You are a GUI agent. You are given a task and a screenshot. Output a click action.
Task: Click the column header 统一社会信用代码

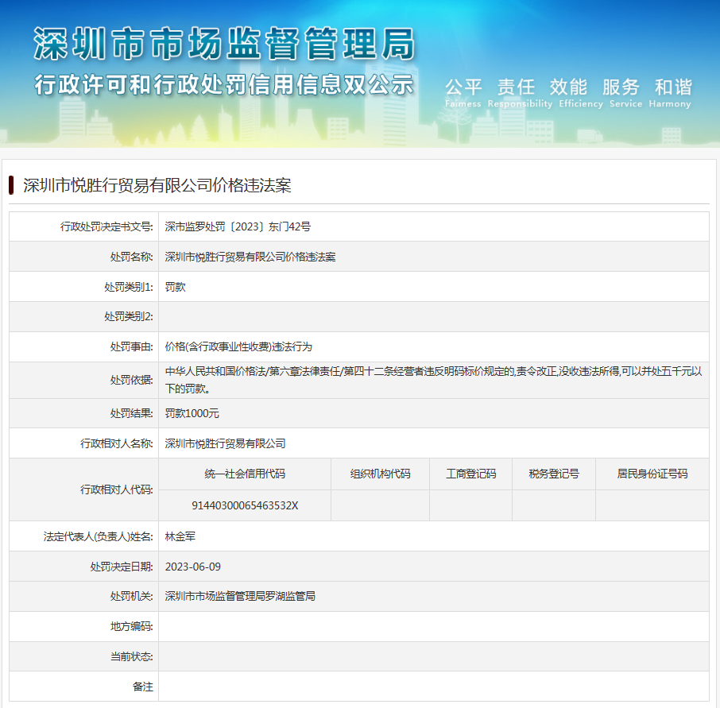point(245,474)
